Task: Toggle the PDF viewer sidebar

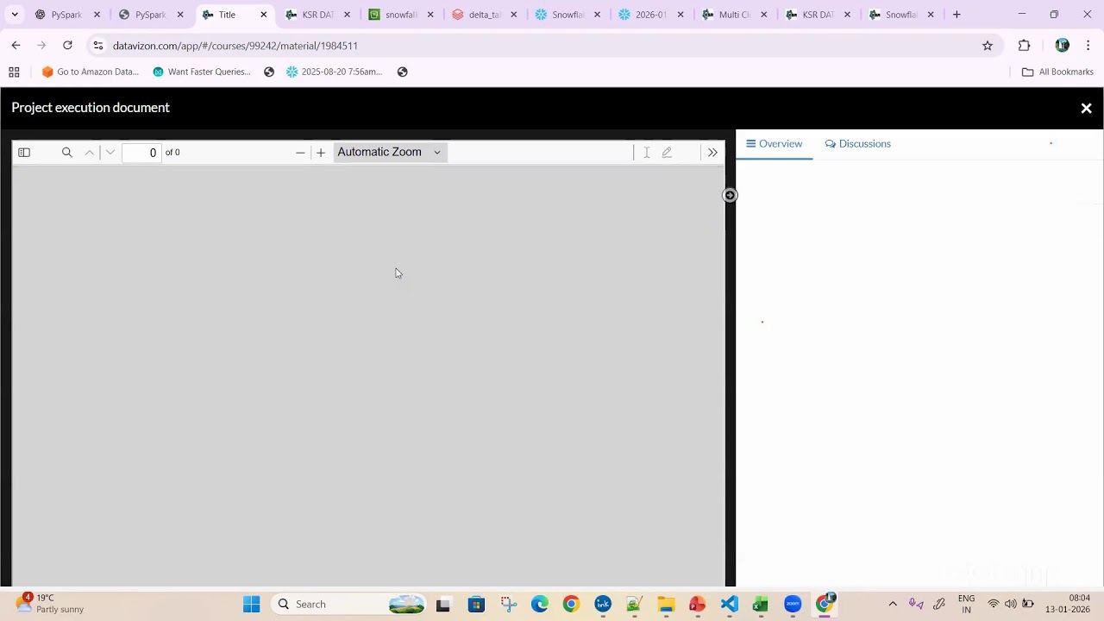Action: 24,153
